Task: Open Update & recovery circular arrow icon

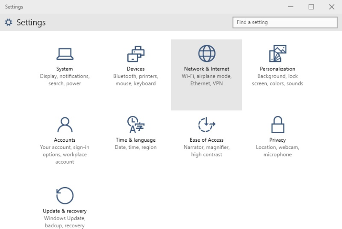Action: point(65,196)
